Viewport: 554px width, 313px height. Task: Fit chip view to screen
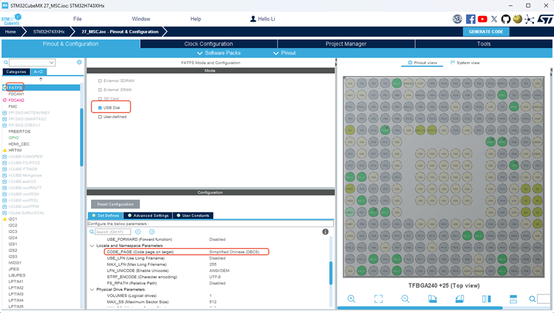click(379, 299)
